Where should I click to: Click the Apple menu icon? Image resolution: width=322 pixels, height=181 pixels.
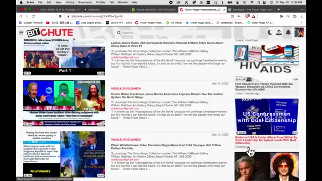pyautogui.click(x=21, y=2)
